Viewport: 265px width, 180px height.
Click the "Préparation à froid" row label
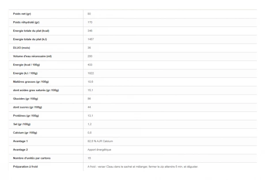27,167
